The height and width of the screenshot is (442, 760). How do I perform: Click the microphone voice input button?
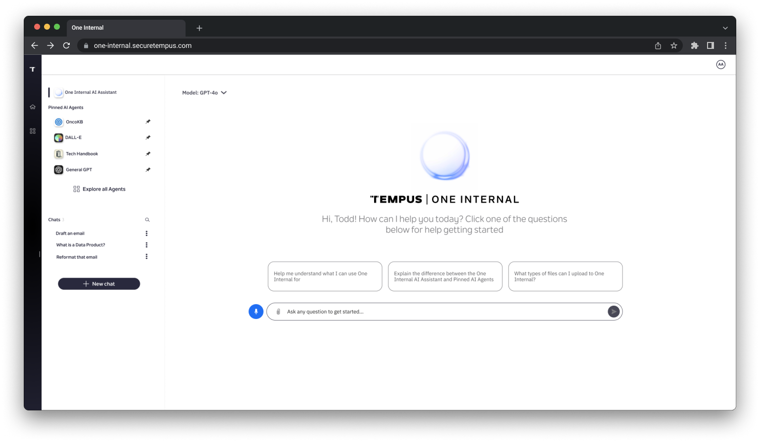point(256,312)
